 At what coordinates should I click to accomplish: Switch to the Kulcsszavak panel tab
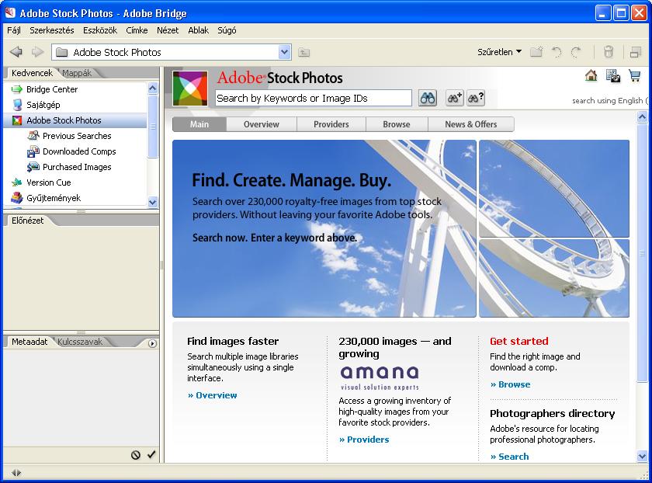pyautogui.click(x=80, y=342)
